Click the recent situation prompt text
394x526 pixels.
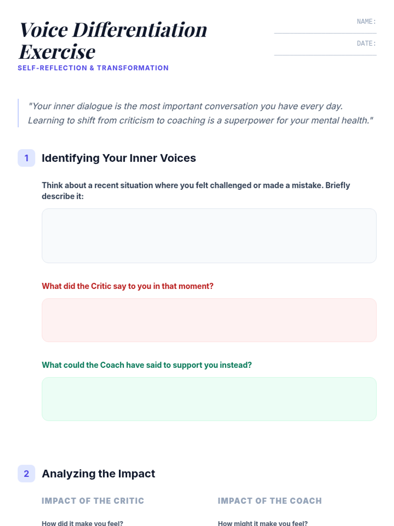(x=196, y=191)
